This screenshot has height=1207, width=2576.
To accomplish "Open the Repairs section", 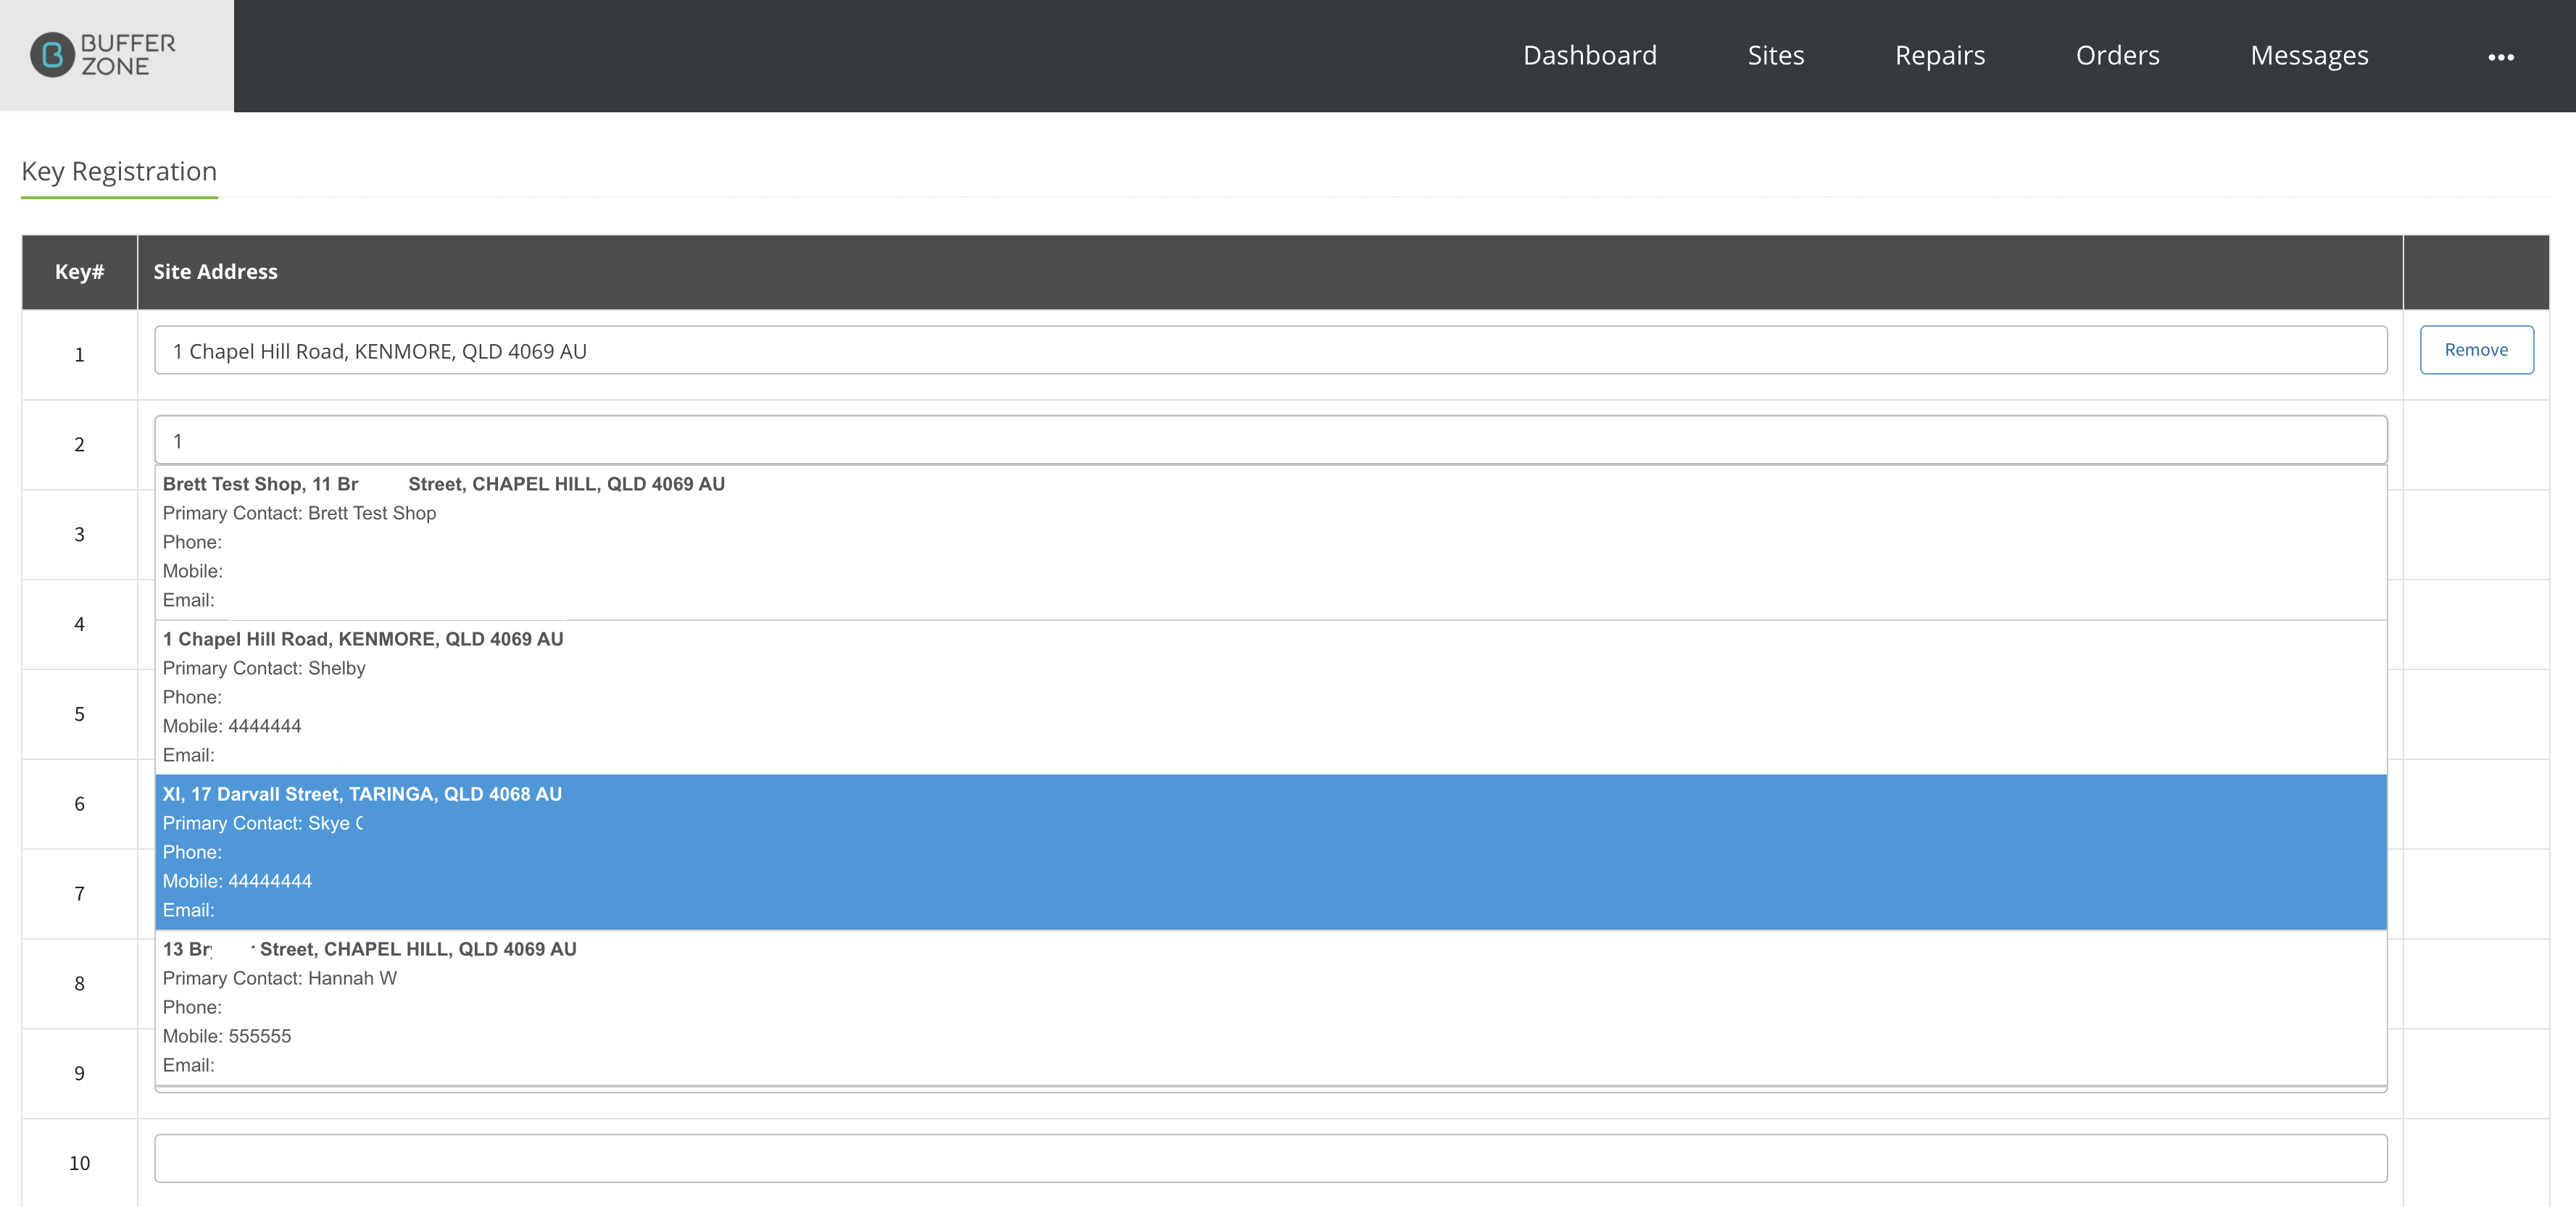I will (1939, 55).
